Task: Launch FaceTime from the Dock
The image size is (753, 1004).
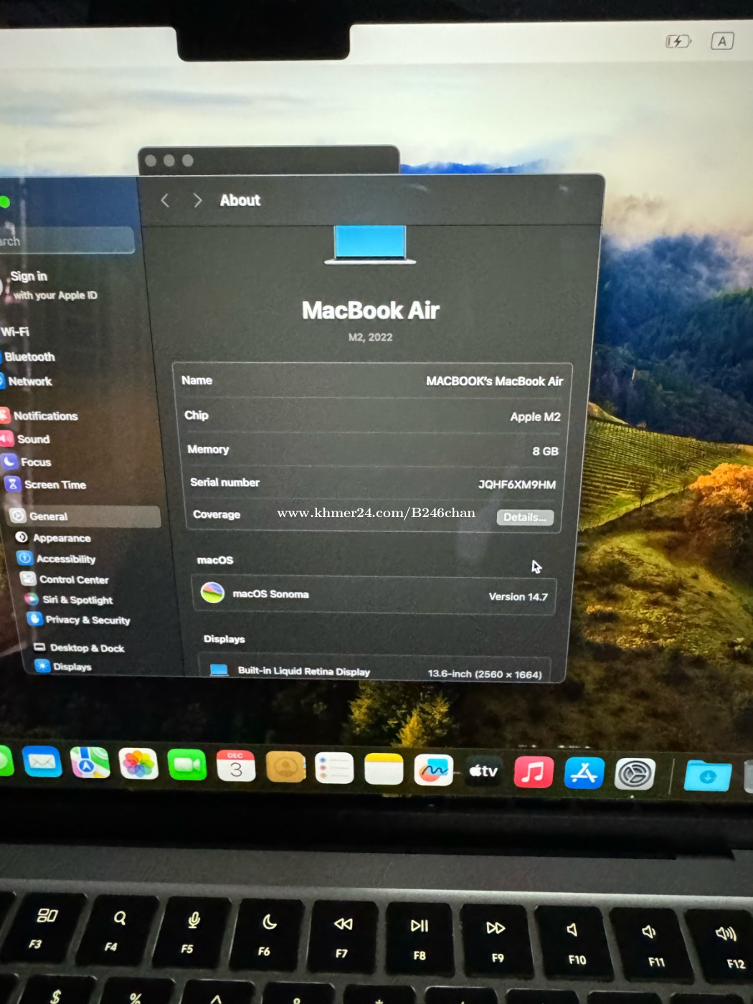Action: [x=186, y=765]
